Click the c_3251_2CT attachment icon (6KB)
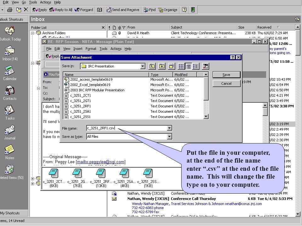The image size is (302, 226). click(54, 174)
